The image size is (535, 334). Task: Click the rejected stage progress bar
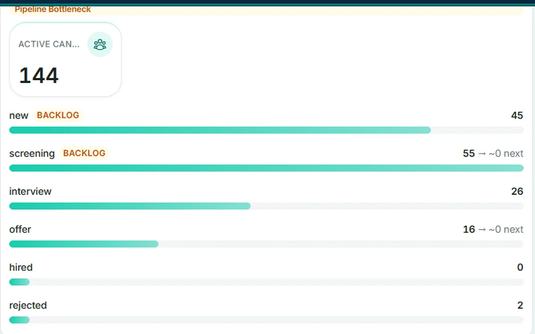(x=267, y=320)
